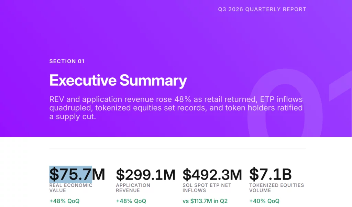Click the Tokenized Equities Volume label
The width and height of the screenshot is (352, 207).
(x=277, y=188)
